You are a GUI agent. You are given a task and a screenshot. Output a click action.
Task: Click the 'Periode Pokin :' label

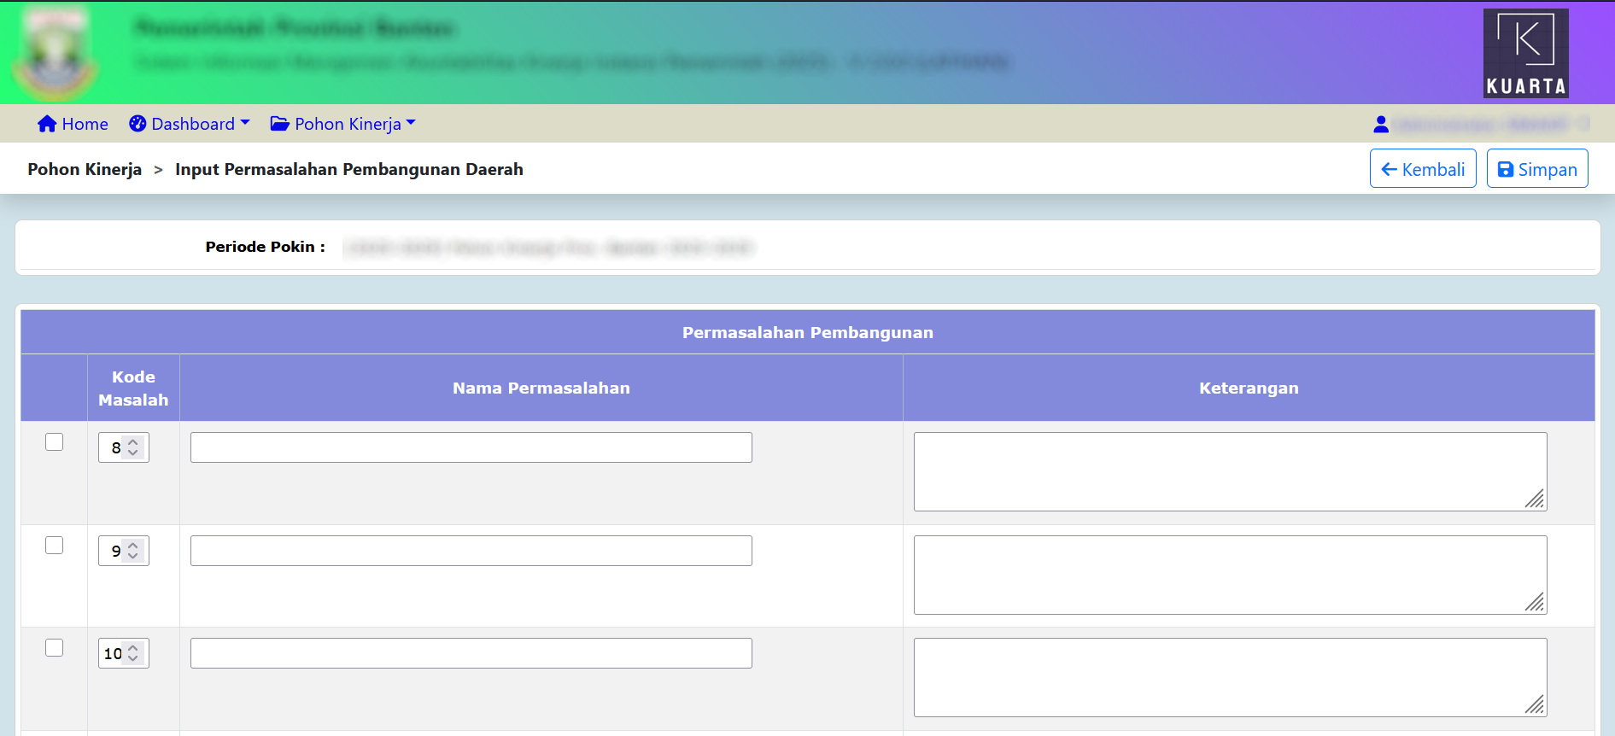tap(266, 247)
